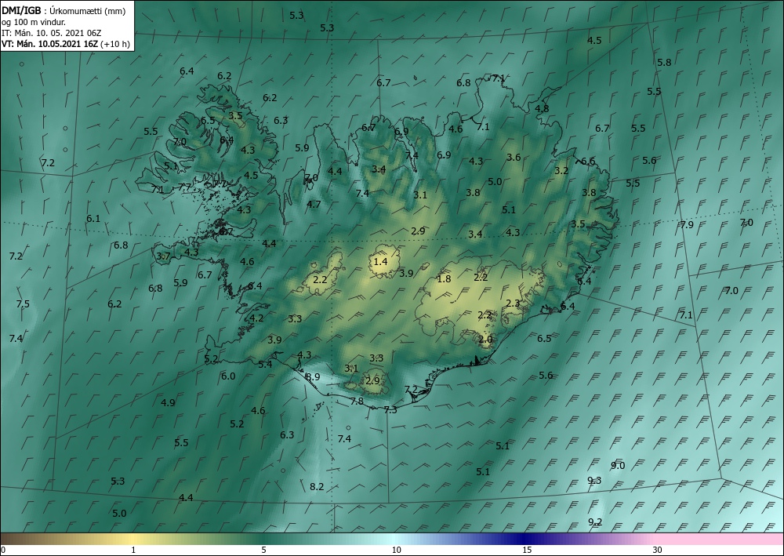The width and height of the screenshot is (784, 556).
Task: Click the 6.1 value west of Iceland
Action: 93,219
